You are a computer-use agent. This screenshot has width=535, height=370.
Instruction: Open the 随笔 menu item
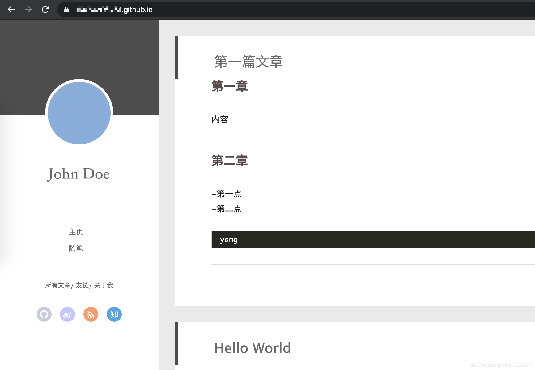tap(76, 248)
